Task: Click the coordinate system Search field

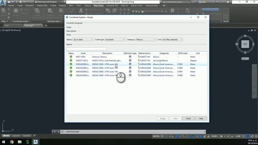Action: (86, 49)
